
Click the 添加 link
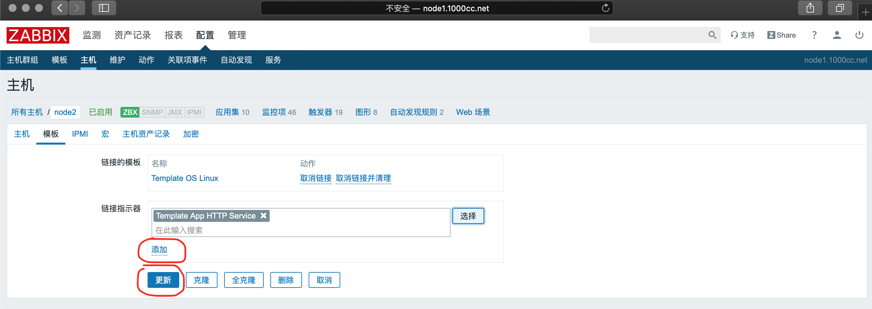point(159,250)
